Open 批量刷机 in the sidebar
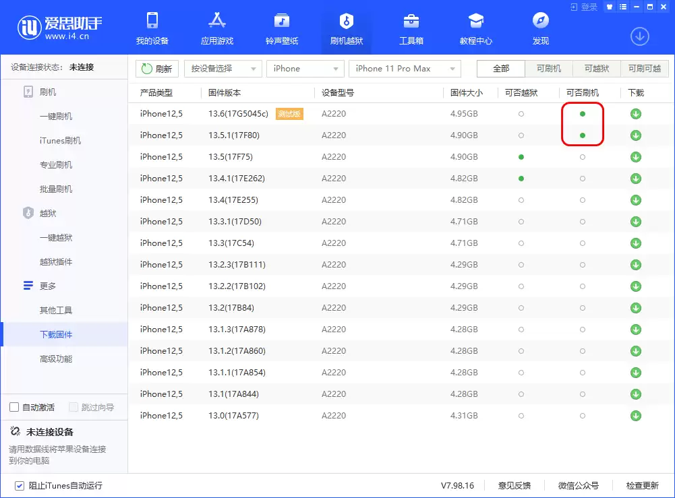Viewport: 675px width, 498px height. 56,189
